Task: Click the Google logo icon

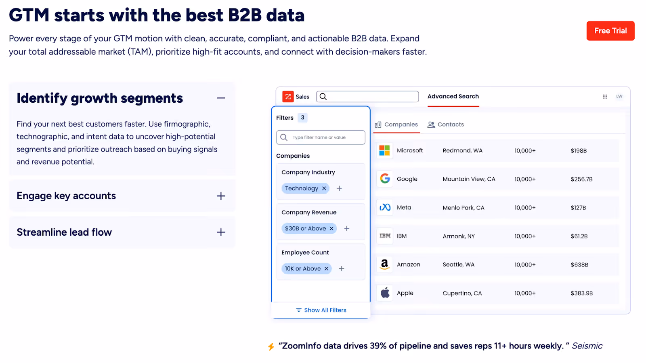Action: click(385, 179)
